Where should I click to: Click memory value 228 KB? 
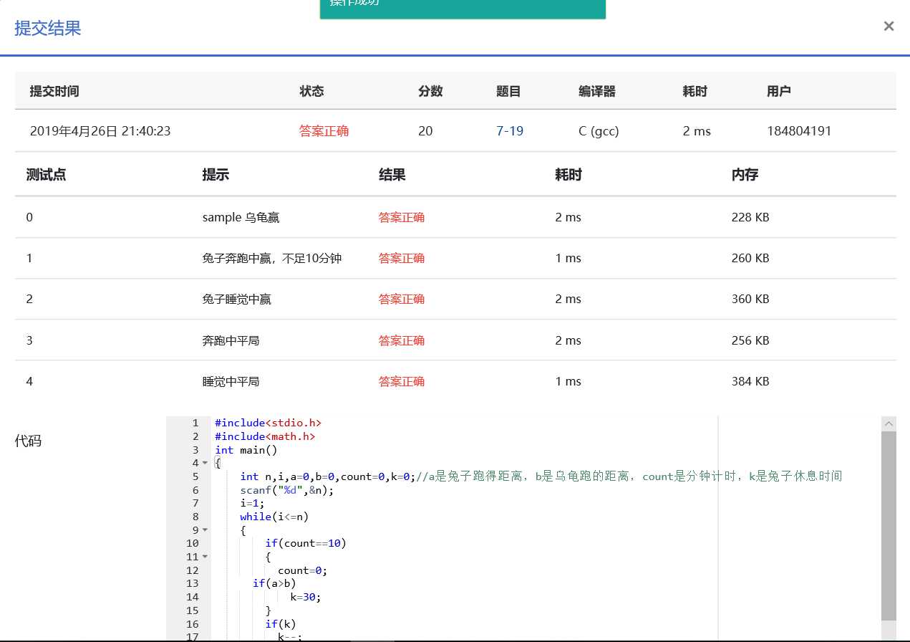pyautogui.click(x=750, y=217)
